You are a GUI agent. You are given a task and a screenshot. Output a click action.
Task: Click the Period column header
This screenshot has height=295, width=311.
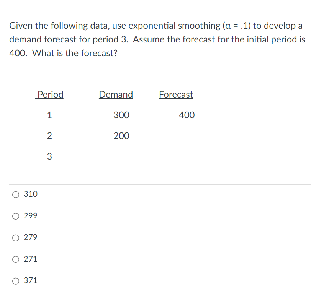click(x=49, y=95)
